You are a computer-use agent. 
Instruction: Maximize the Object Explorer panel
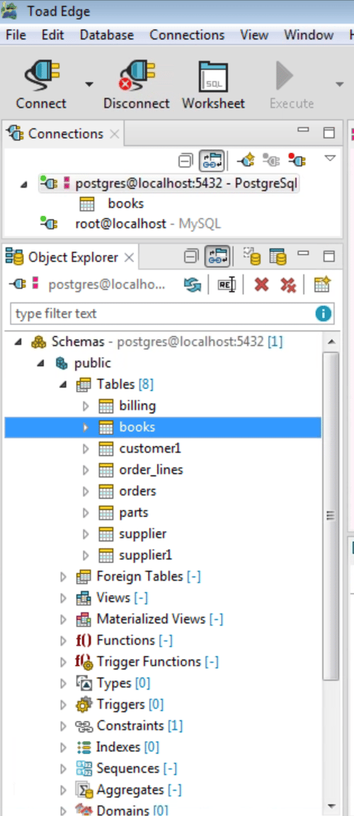click(329, 256)
